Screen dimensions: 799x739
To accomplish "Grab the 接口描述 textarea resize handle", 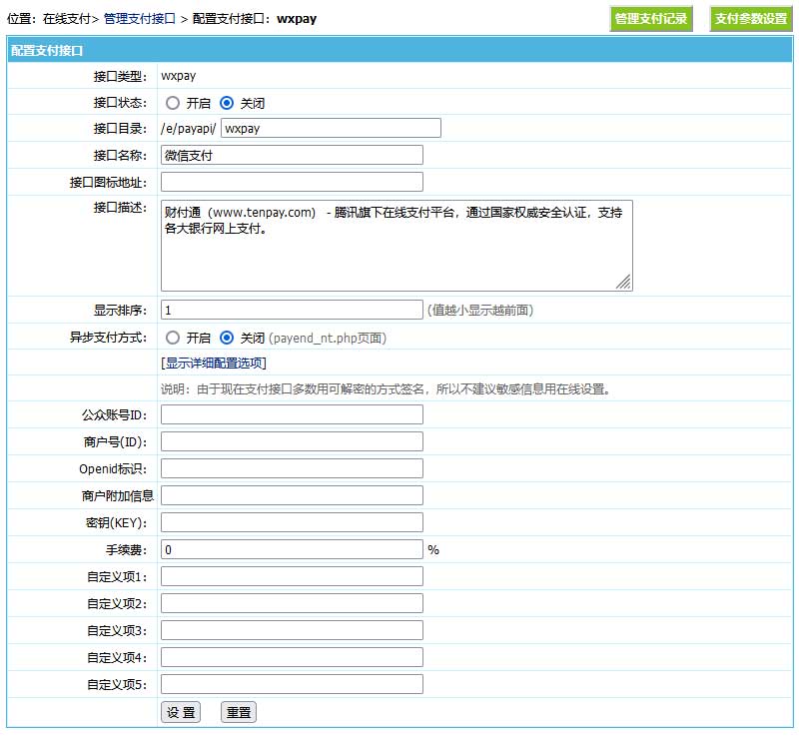I will tap(623, 283).
